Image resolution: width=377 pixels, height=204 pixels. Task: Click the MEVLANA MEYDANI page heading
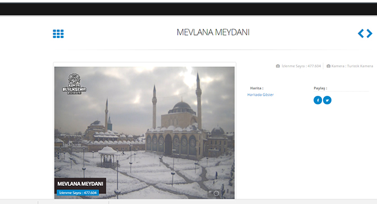coord(213,32)
